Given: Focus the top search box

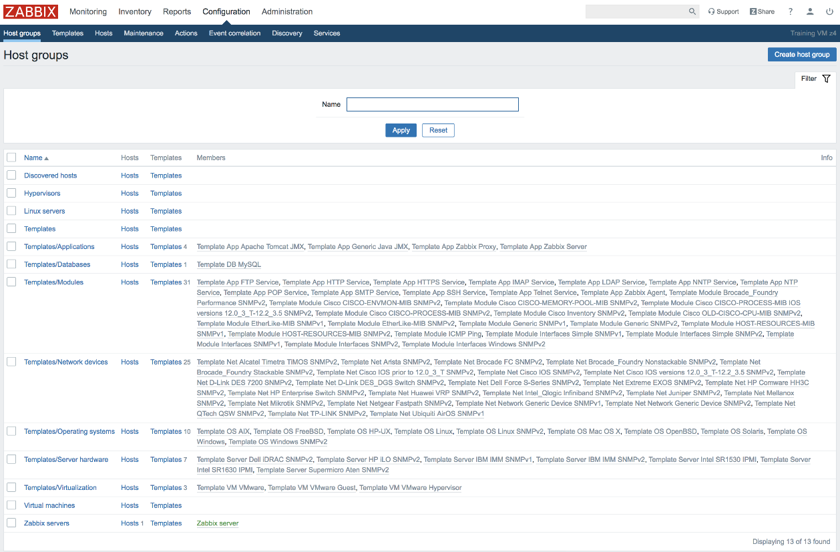Looking at the screenshot, I should pos(636,11).
